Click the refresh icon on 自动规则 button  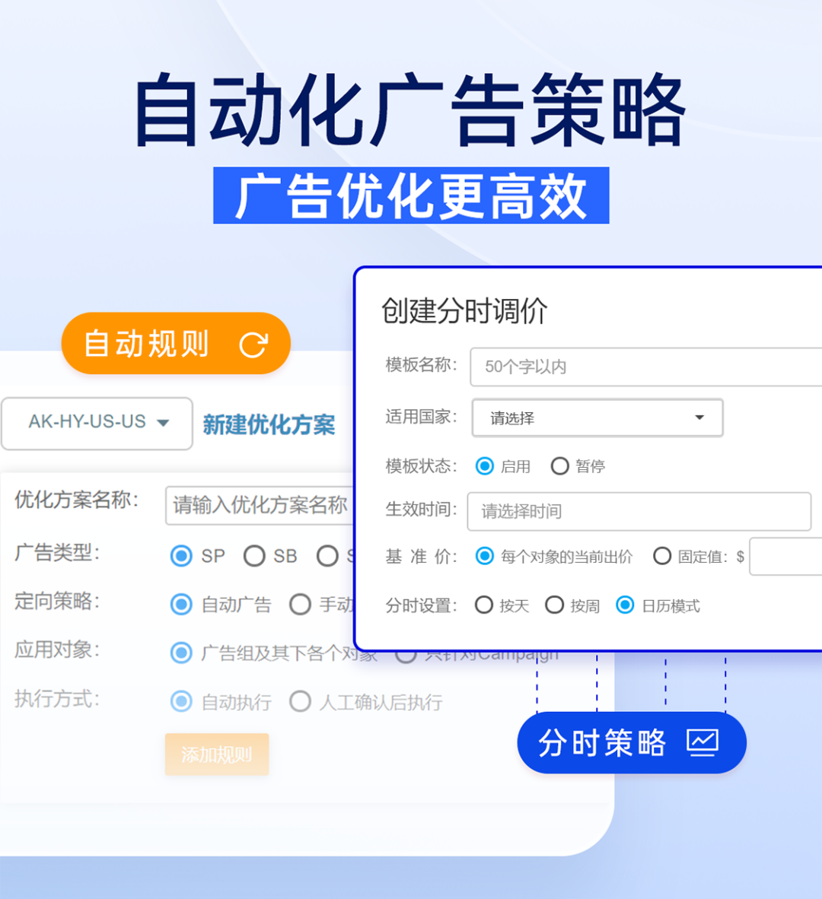point(253,345)
